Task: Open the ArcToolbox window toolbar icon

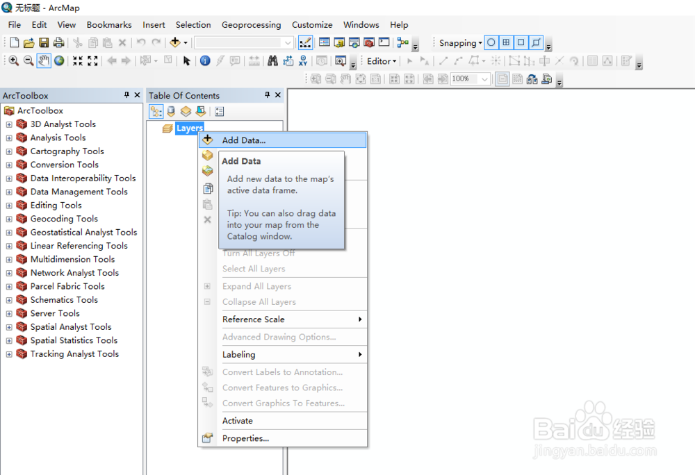Action: pyautogui.click(x=369, y=42)
